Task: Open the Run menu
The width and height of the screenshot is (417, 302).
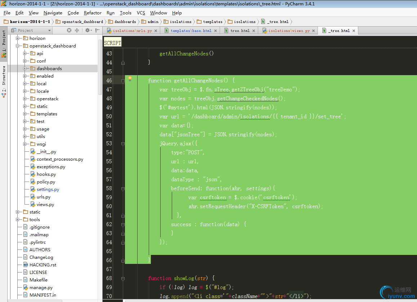Action: pos(110,13)
